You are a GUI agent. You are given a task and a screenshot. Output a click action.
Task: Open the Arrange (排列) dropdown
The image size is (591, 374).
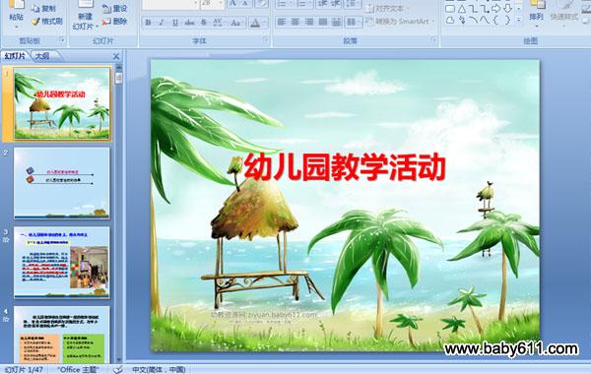pos(536,16)
